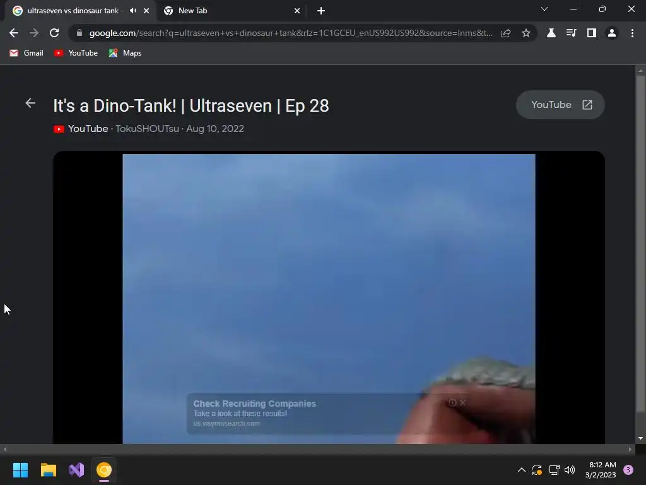Open Chrome three-dot menu
646x485 pixels.
point(632,33)
